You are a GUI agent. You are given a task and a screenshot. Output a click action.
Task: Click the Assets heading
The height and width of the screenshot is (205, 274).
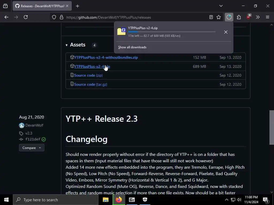78,45
